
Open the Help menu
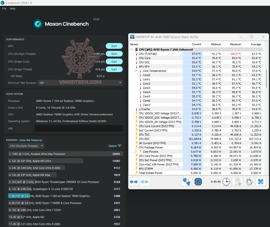(x=12, y=9)
